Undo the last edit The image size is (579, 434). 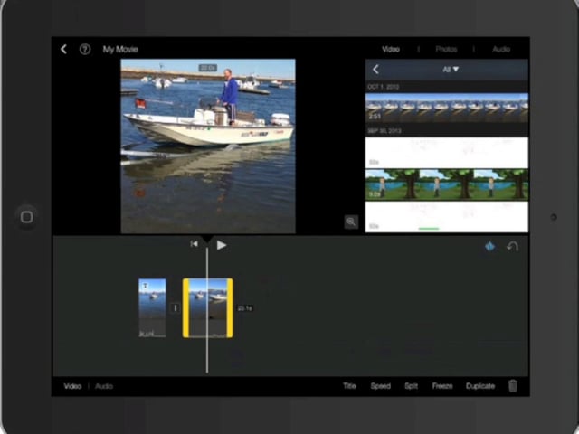[513, 246]
